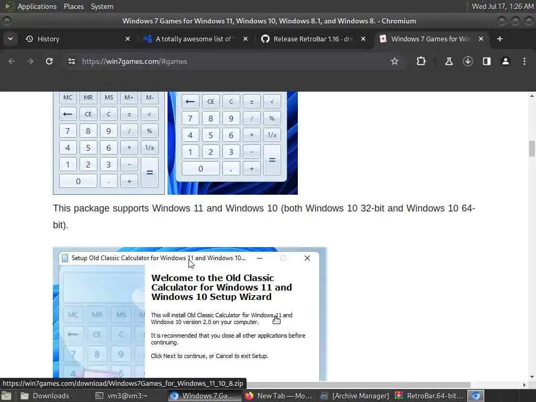Screen dimensions: 536x402
Task: Open the profile avatar menu
Action: coord(505,62)
